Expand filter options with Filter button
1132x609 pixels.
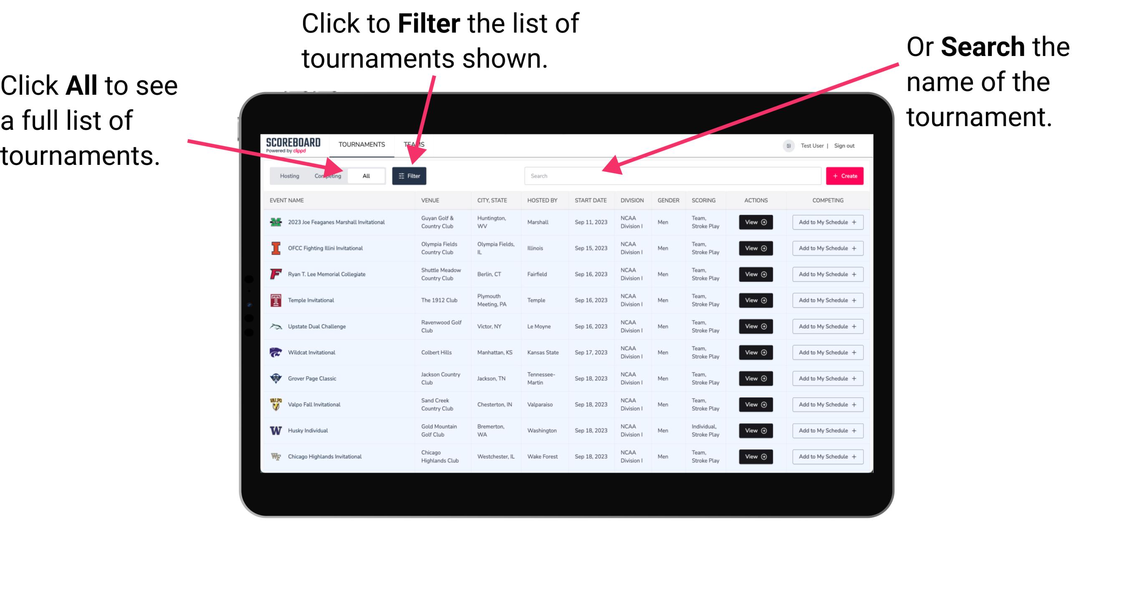pyautogui.click(x=410, y=175)
